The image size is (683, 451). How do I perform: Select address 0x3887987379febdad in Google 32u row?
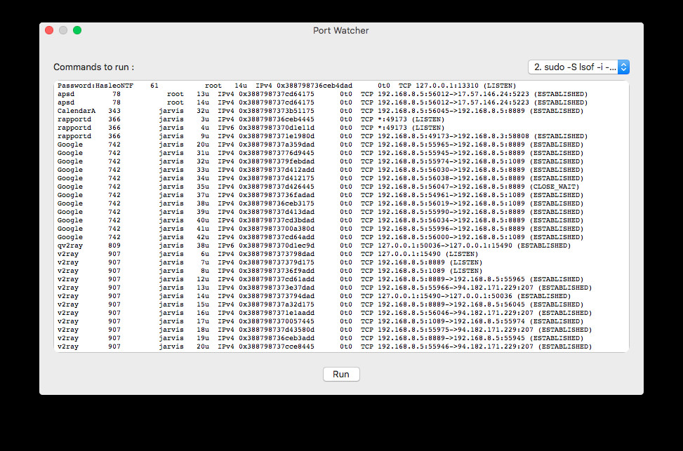(276, 161)
